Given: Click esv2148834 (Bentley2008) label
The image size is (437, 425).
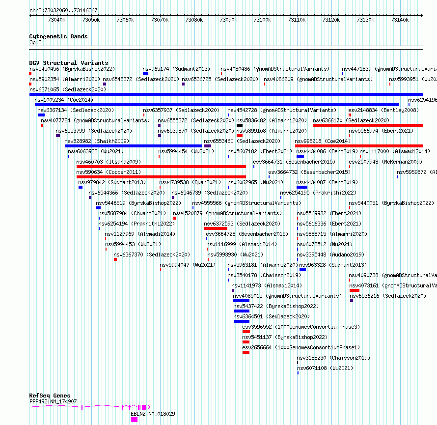Looking at the screenshot, I should [x=384, y=110].
